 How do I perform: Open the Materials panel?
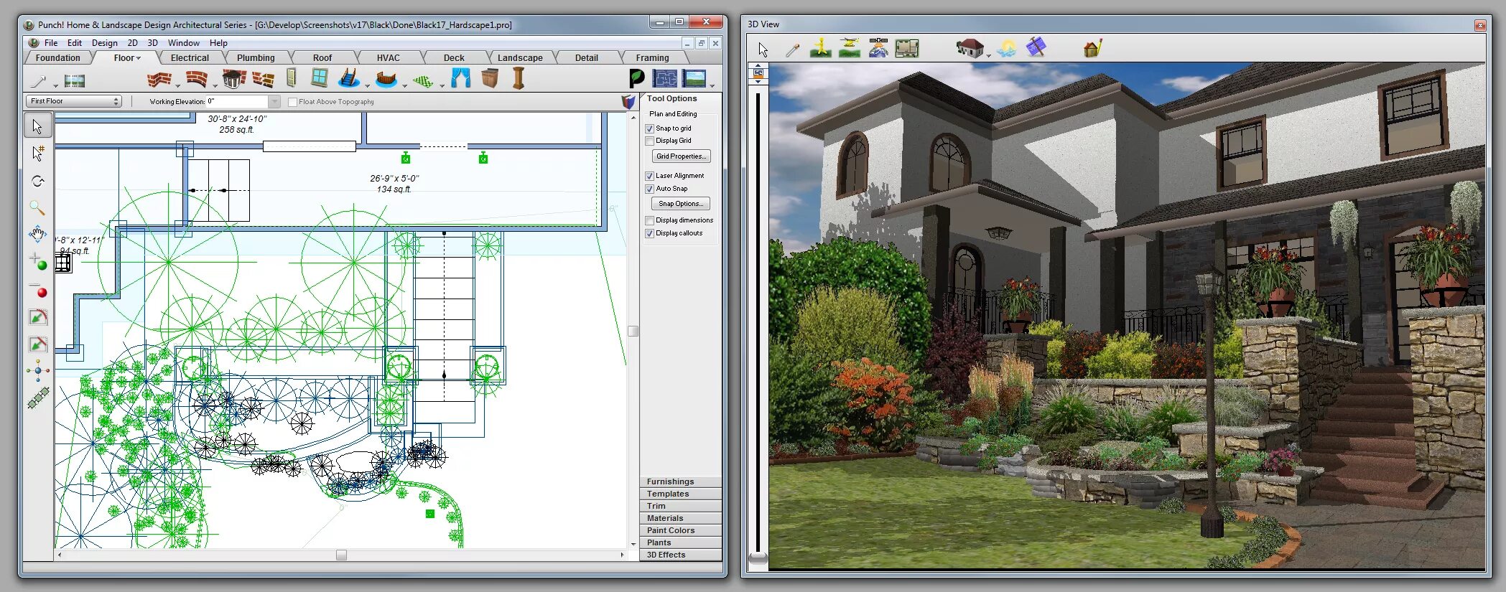tap(680, 519)
